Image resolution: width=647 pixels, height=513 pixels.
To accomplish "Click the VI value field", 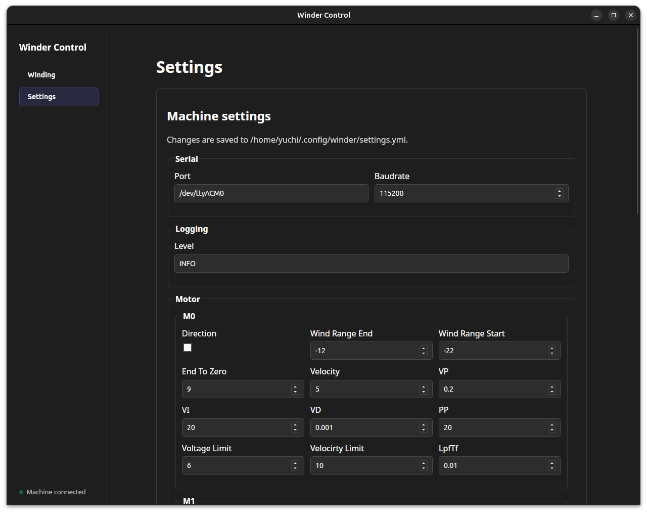I will [243, 427].
